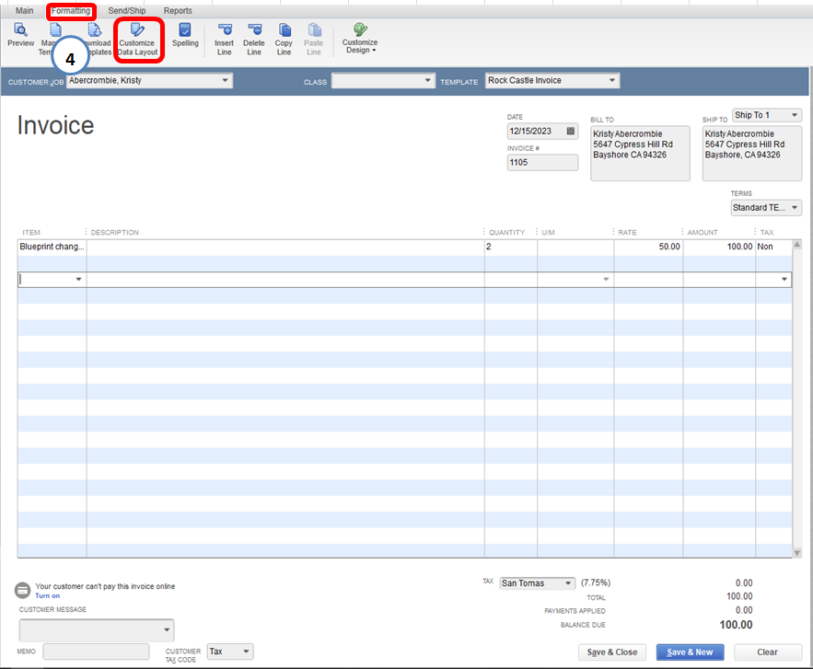Click the quantity cell showing 2
813x669 pixels.
[x=511, y=248]
